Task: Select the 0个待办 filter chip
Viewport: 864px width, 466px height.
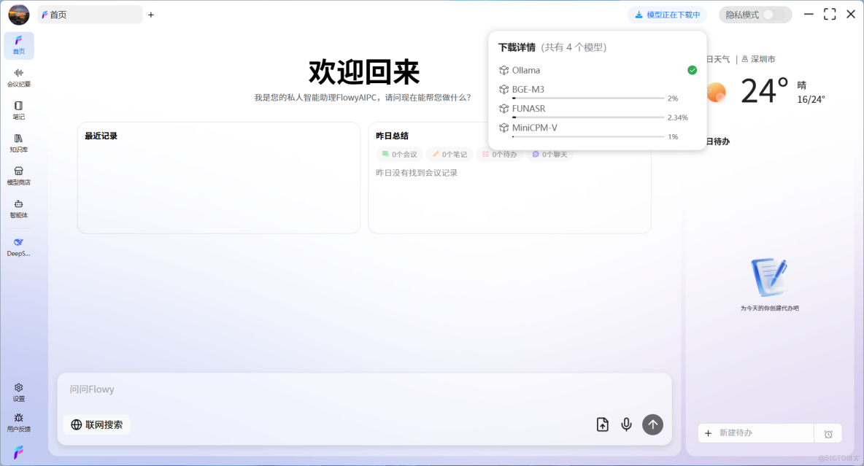Action: tap(500, 154)
